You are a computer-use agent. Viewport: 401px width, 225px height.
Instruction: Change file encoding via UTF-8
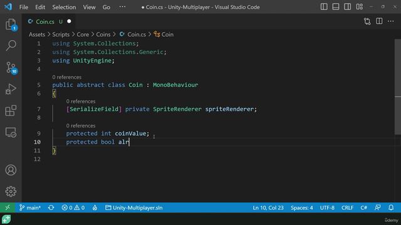coord(327,207)
